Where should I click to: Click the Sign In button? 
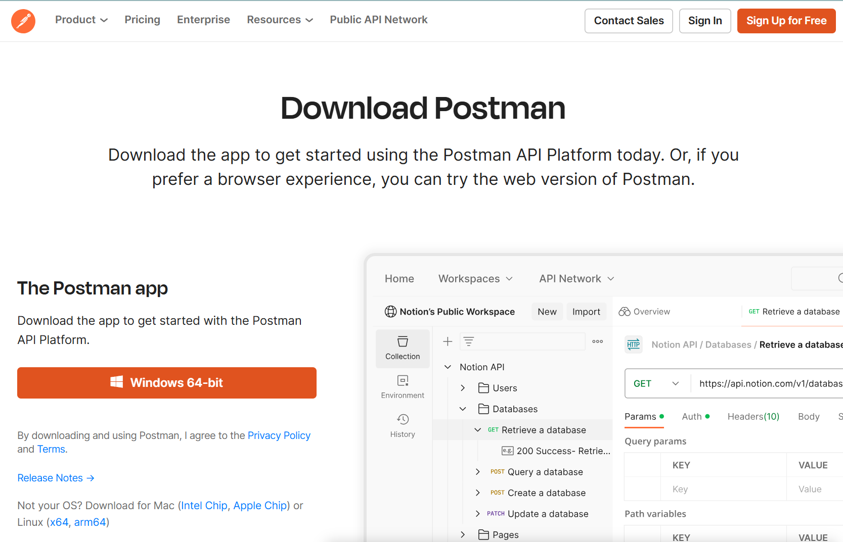pyautogui.click(x=705, y=21)
